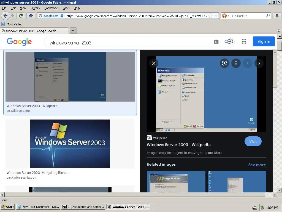Click the Visit button
This screenshot has width=282, height=212.
[x=253, y=142]
